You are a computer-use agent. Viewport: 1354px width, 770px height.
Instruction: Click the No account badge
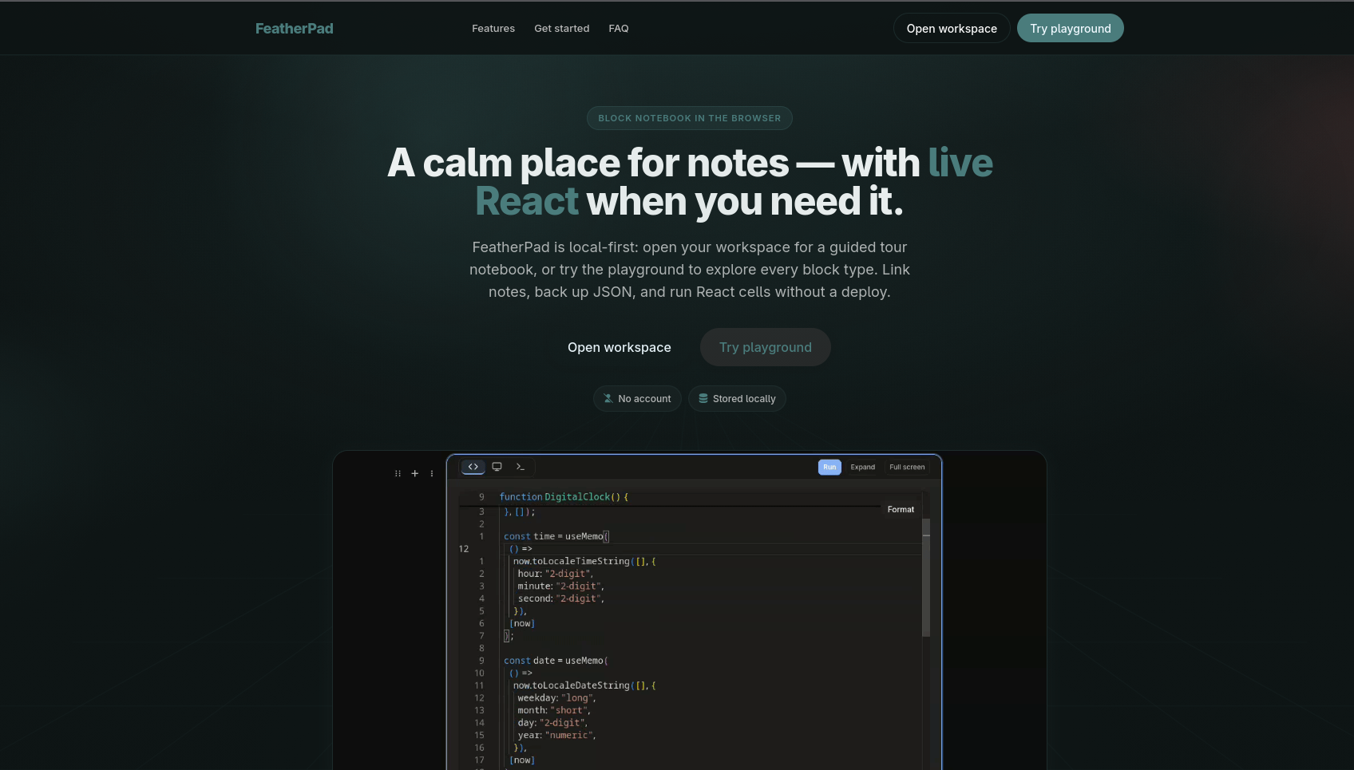tap(637, 399)
